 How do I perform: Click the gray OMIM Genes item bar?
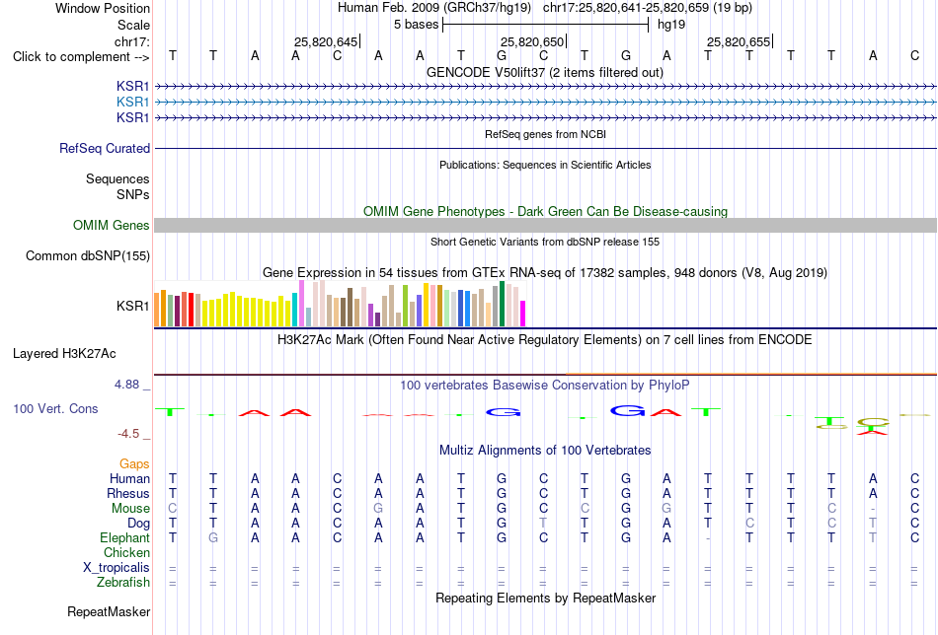point(545,225)
